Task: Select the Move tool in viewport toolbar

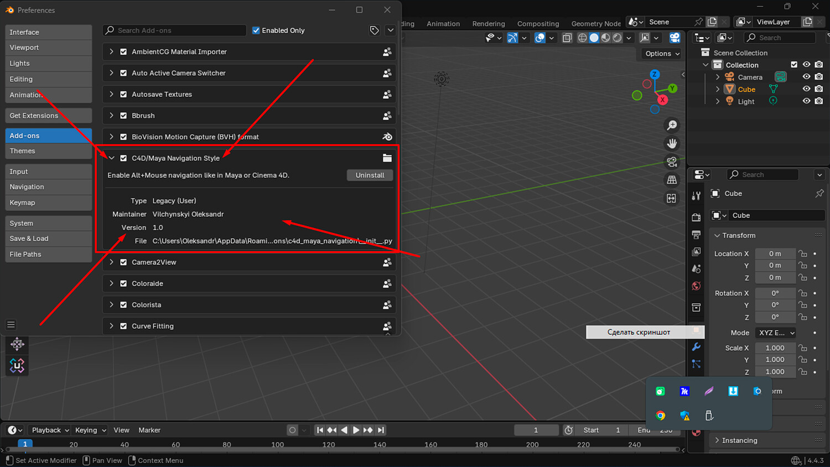Action: click(x=17, y=344)
